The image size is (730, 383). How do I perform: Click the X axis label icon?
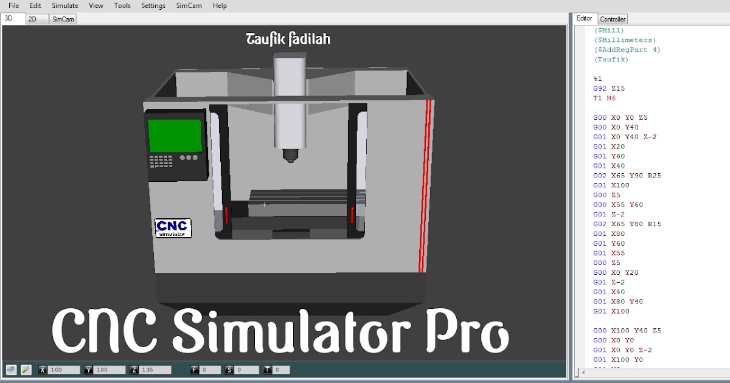pyautogui.click(x=43, y=369)
